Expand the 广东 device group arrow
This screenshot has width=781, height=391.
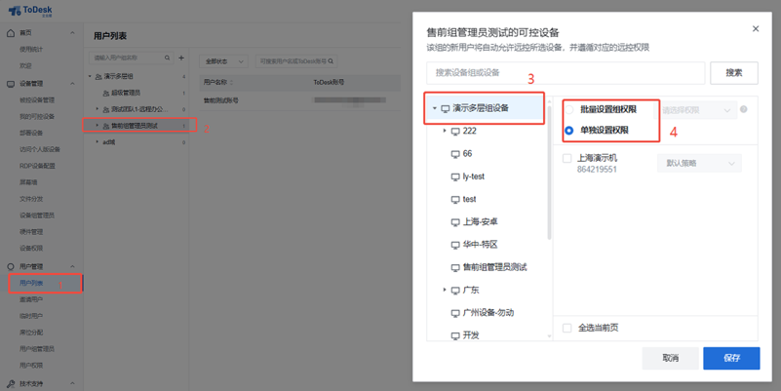coord(445,290)
